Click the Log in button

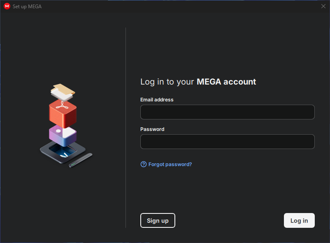click(299, 220)
